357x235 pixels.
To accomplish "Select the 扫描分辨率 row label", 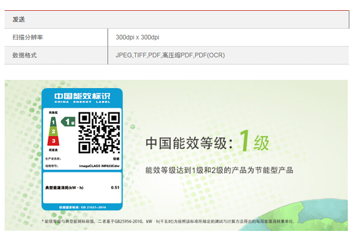I will 28,37.
